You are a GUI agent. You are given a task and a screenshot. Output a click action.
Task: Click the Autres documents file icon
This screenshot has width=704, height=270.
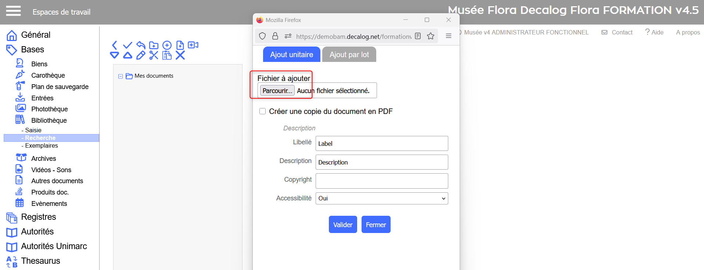pos(19,180)
